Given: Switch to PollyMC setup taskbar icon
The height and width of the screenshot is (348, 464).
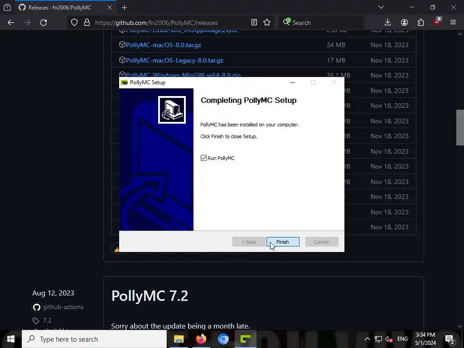Looking at the screenshot, I should click(246, 339).
